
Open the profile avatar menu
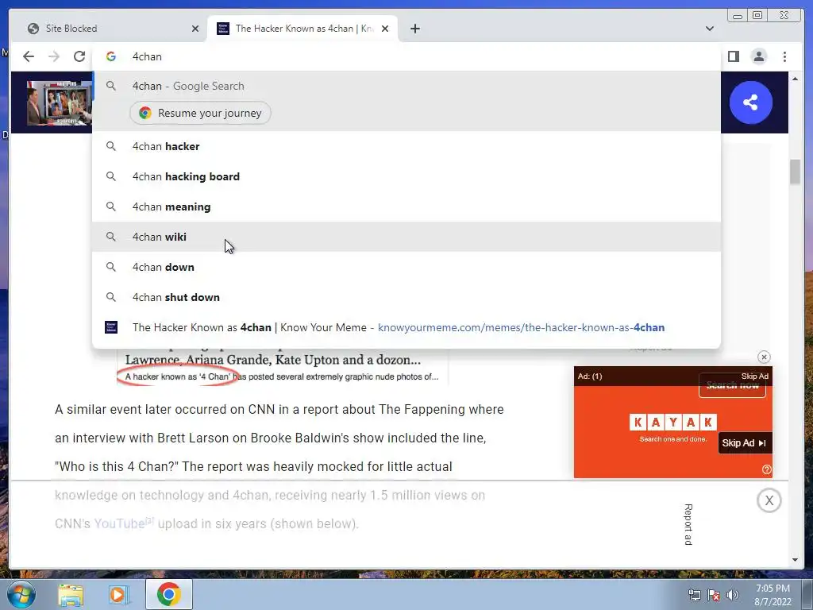pos(758,56)
